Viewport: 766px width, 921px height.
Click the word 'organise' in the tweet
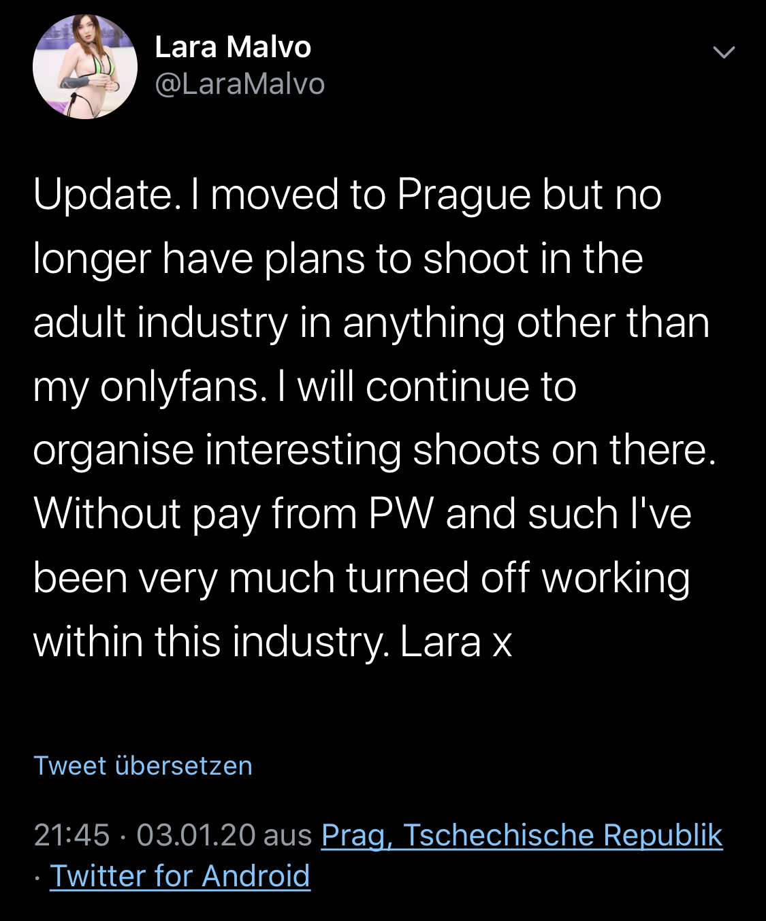pos(113,451)
